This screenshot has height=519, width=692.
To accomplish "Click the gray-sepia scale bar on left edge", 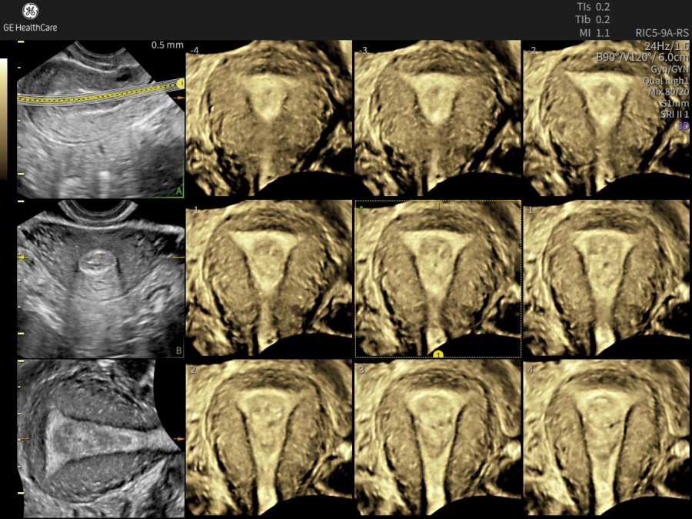I will pyautogui.click(x=4, y=119).
